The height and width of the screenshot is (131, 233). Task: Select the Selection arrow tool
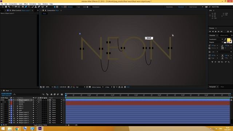3,7
